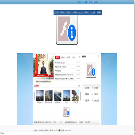
Task: Click the small Flash placeholder below the project gallery
Action: click(x=66, y=112)
